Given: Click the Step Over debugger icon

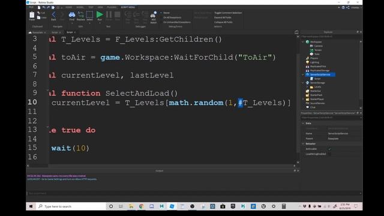Looking at the screenshot, I should [x=136, y=14].
